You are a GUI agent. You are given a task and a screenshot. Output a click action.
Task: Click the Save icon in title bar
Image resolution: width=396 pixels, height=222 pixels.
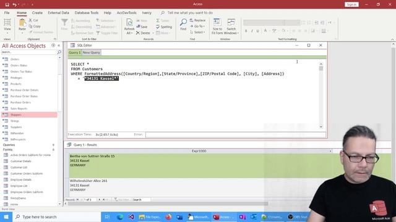tap(7, 4)
